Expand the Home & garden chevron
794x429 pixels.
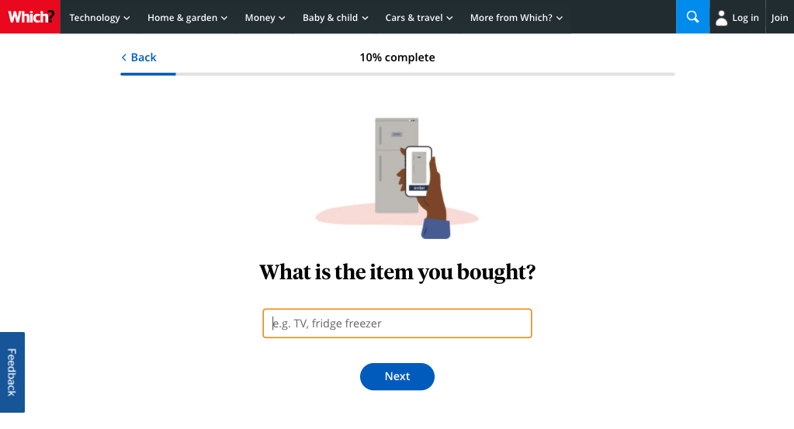(224, 18)
